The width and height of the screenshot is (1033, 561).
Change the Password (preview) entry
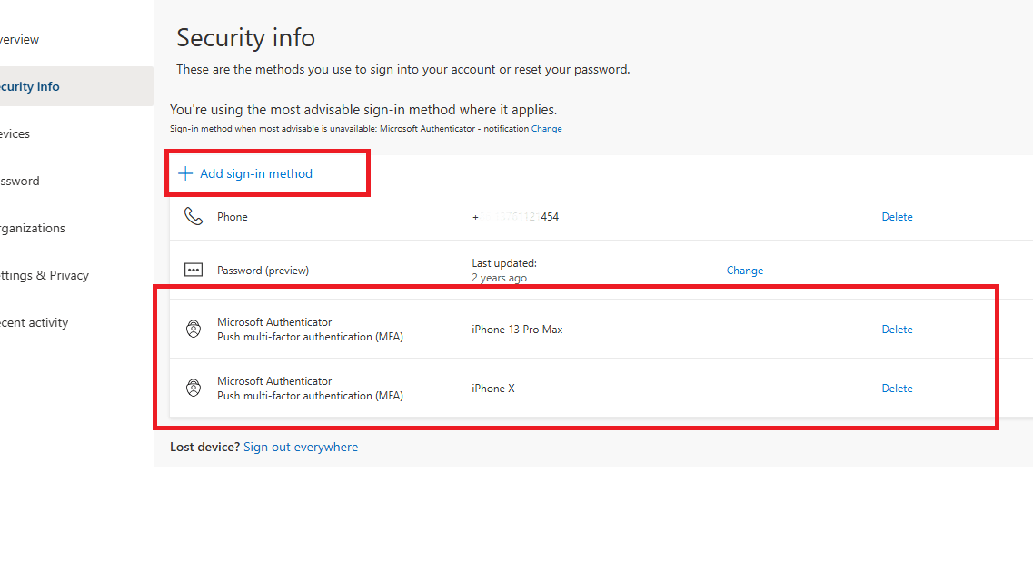coord(744,271)
